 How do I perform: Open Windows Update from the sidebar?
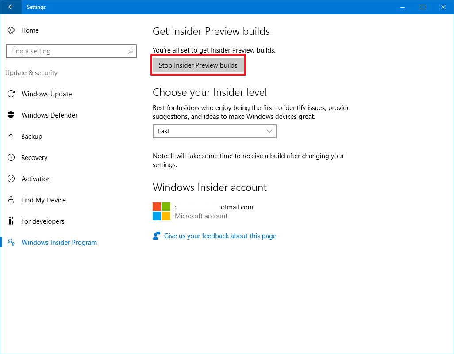46,94
